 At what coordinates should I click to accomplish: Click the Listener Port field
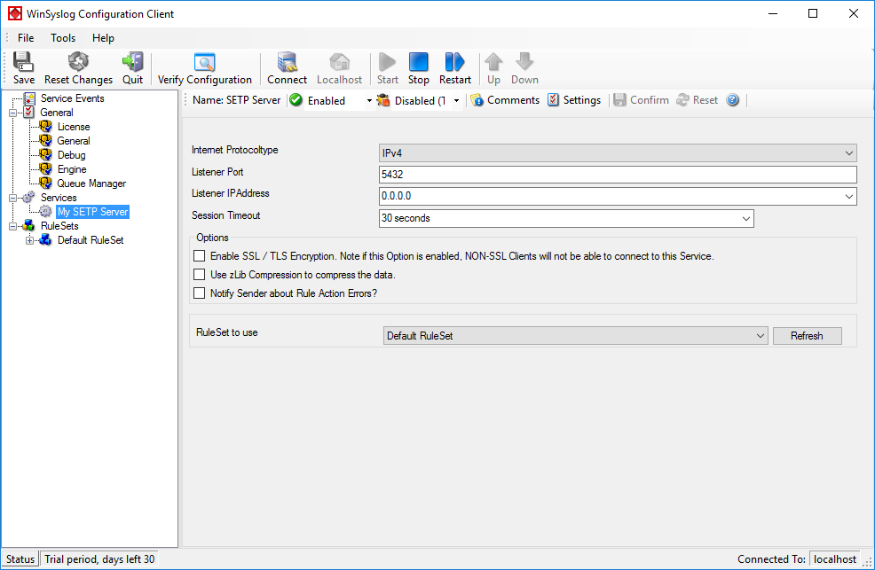(618, 175)
